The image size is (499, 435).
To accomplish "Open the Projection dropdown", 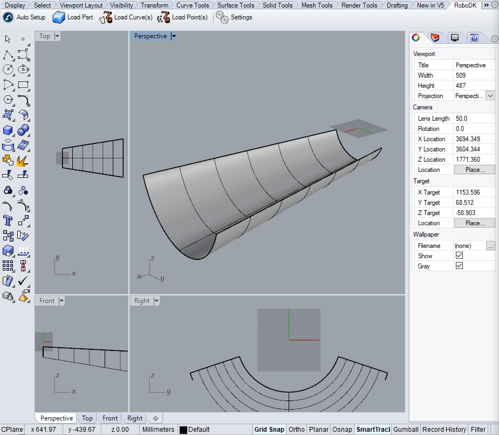I will pyautogui.click(x=490, y=95).
